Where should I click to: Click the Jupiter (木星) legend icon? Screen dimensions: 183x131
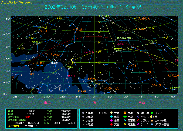pyautogui.click(x=125, y=113)
